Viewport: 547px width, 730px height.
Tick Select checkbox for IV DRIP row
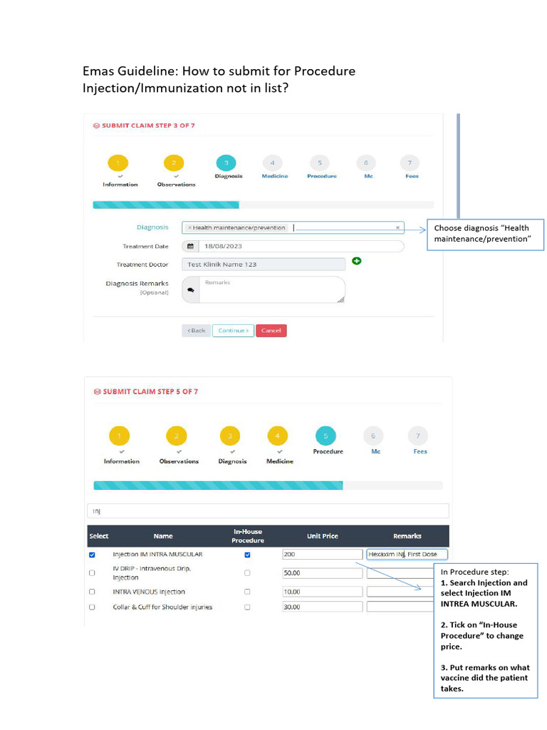[x=92, y=573]
